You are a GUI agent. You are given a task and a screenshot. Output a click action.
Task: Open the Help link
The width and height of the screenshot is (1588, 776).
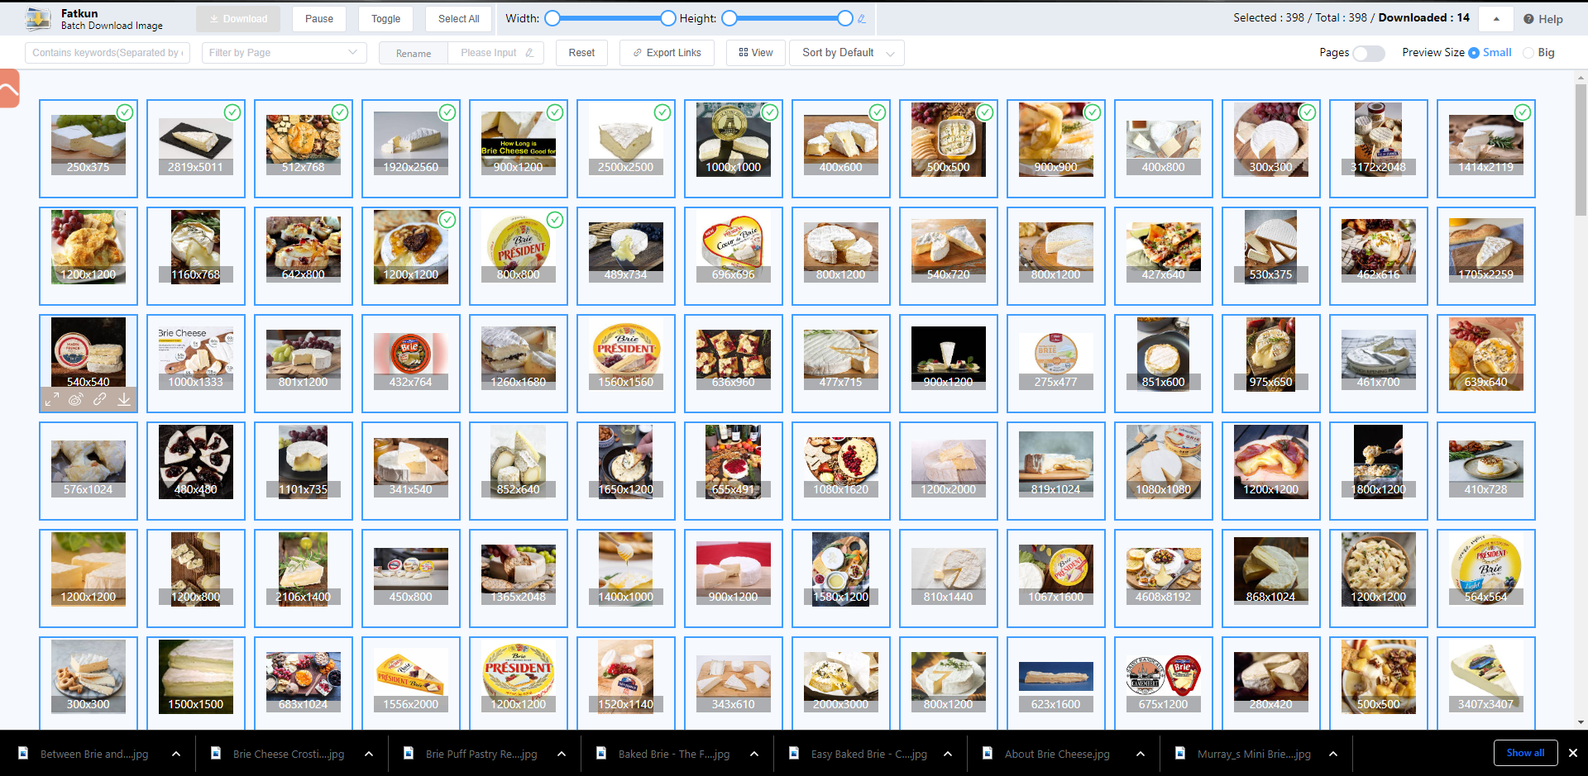pos(1543,19)
